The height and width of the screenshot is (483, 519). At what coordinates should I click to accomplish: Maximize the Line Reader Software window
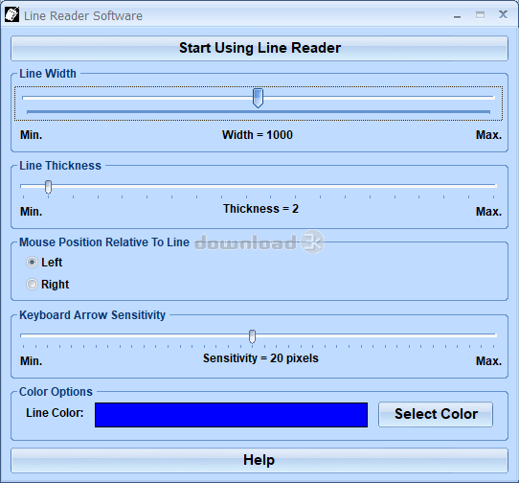(480, 15)
